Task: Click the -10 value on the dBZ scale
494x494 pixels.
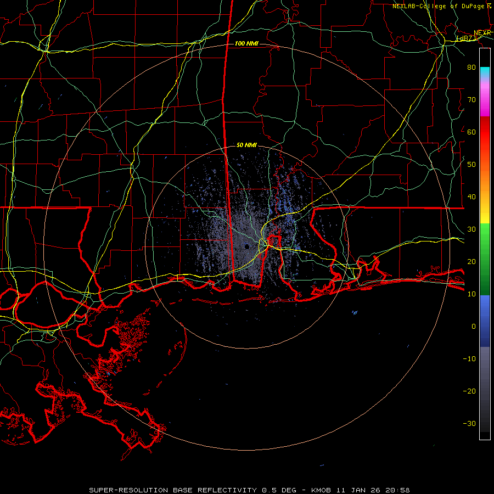Action: (x=469, y=359)
